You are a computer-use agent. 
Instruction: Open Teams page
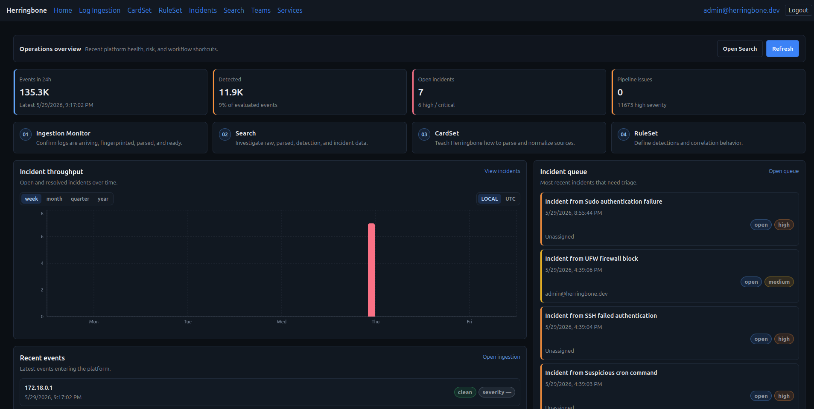point(261,10)
